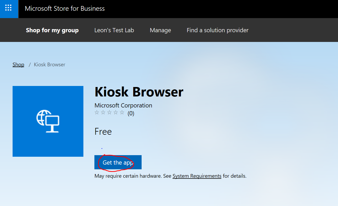
Task: Click the Microsoft Store for Business title
Action: click(65, 8)
